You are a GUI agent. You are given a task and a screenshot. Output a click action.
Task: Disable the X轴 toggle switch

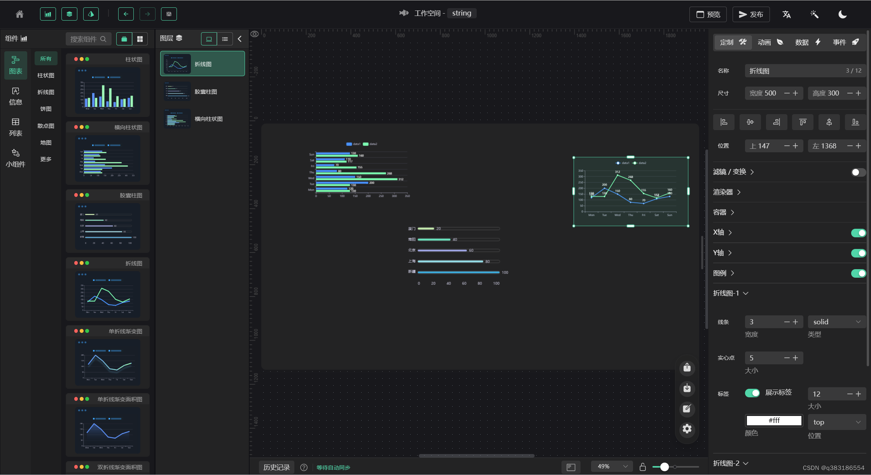click(858, 233)
